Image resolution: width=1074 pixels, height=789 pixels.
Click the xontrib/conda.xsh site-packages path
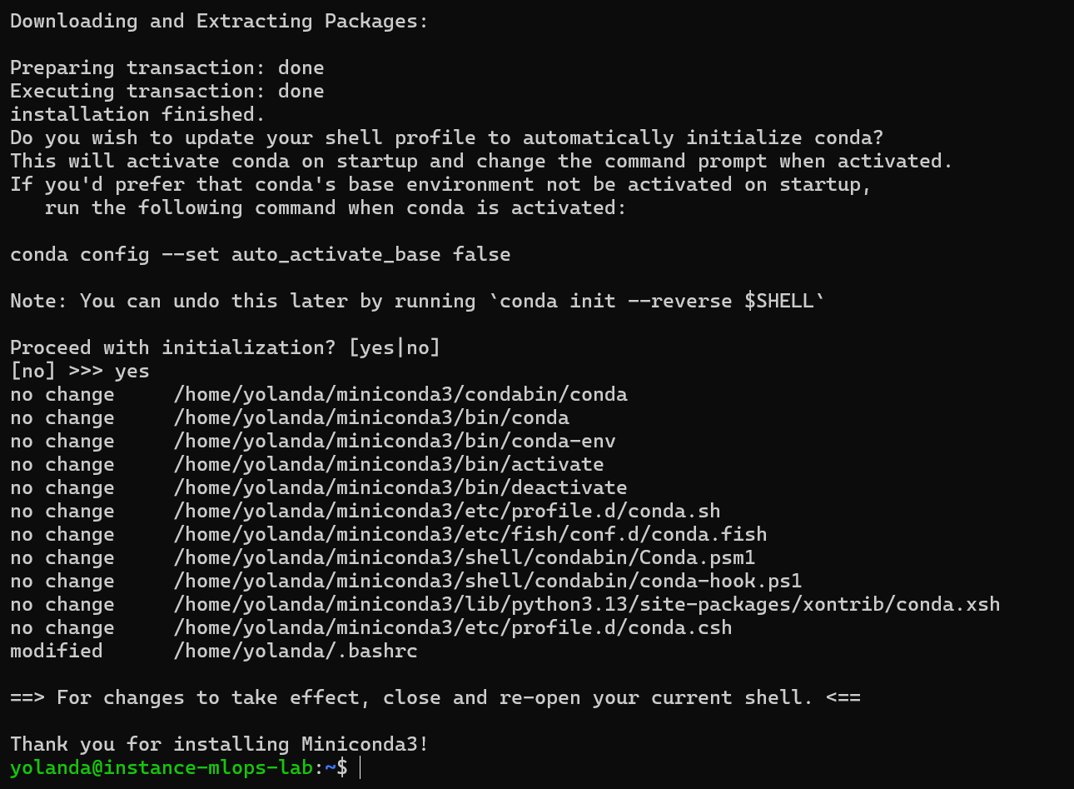pyautogui.click(x=586, y=604)
